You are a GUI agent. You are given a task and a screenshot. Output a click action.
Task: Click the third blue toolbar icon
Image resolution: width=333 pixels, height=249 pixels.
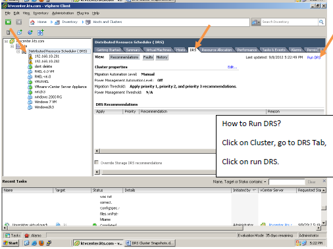point(30,32)
